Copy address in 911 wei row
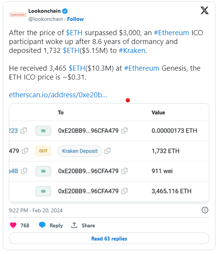 tap(125, 171)
